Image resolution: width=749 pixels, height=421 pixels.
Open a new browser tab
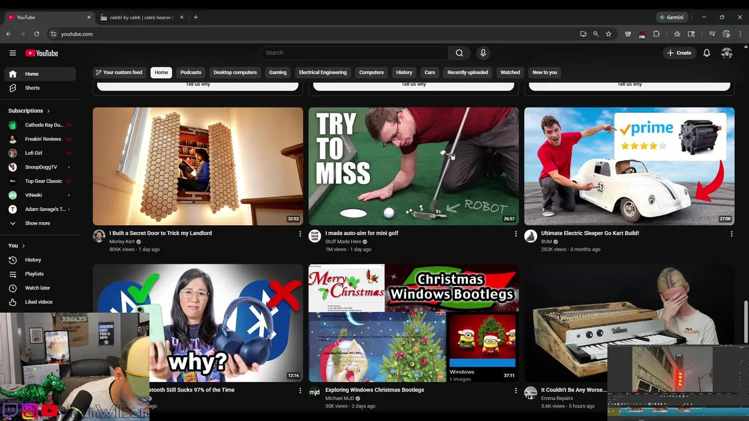click(195, 18)
